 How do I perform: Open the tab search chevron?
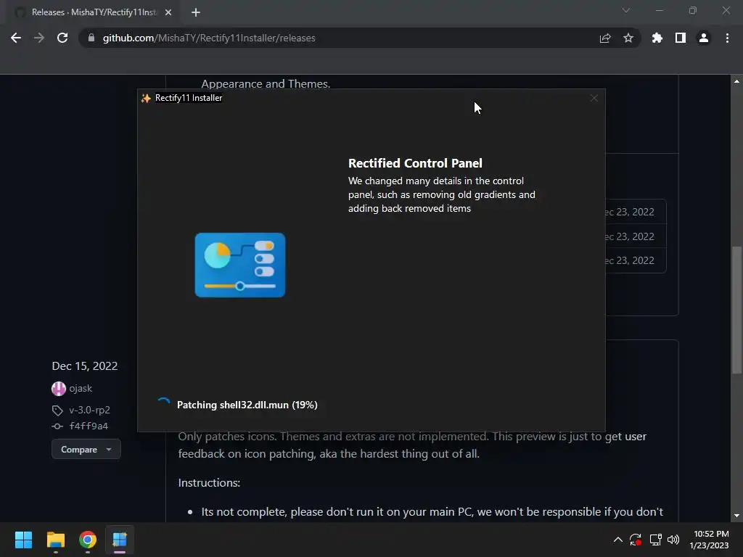click(x=626, y=10)
